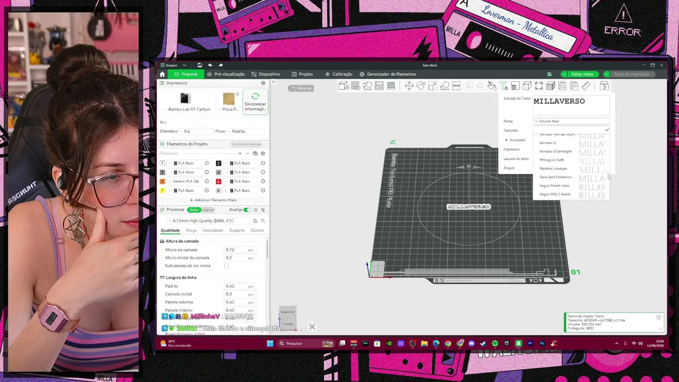Toggle the Avanço advanced mode switch
The width and height of the screenshot is (679, 382).
247,210
